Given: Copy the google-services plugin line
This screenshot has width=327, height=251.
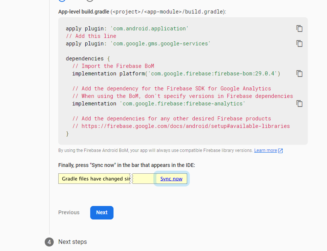Looking at the screenshot, I should pos(299,44).
